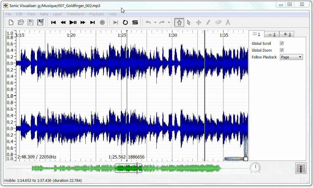The width and height of the screenshot is (313, 188).
Task: Open the Pane menu
Action: pyautogui.click(x=44, y=14)
